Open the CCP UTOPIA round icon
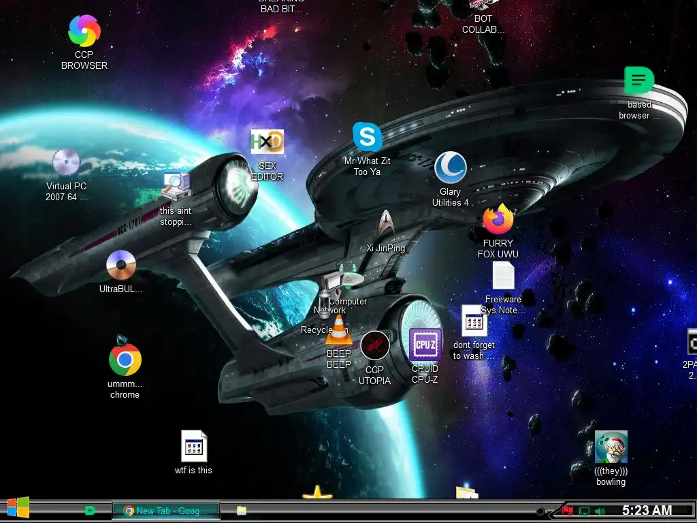The image size is (697, 523). [x=375, y=345]
